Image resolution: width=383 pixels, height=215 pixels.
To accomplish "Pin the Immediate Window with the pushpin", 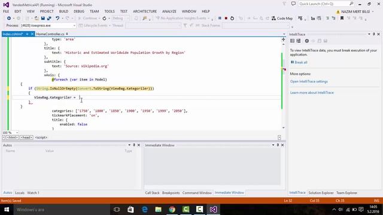I will tap(278, 145).
